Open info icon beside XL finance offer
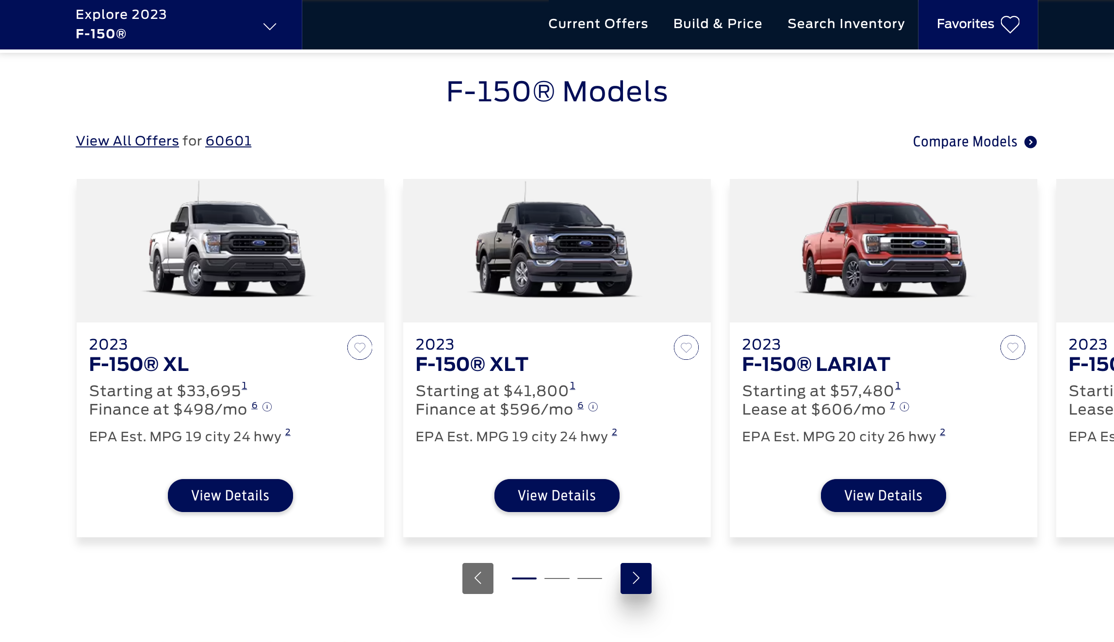 [x=267, y=407]
